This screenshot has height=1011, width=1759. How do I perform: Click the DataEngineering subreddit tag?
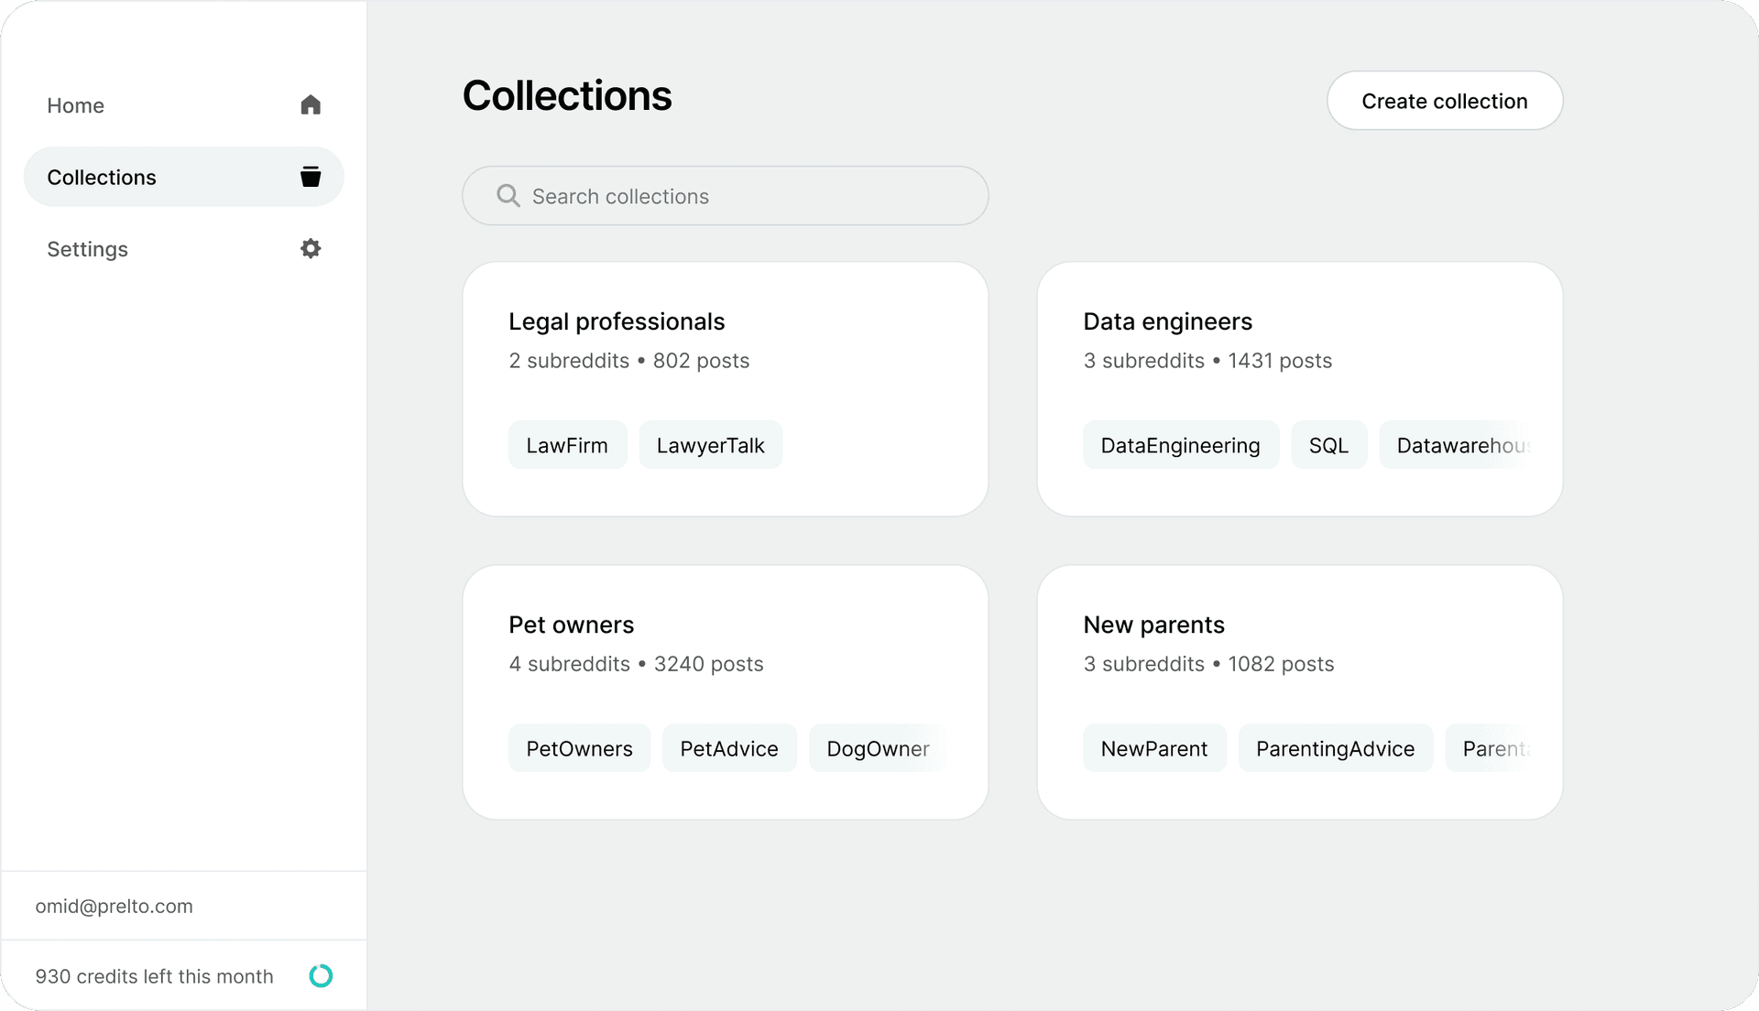click(1180, 445)
